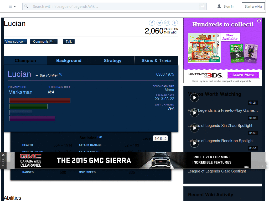Viewport: 269px width, 201px height.
Task: Open the MOV. SPEED stat link
Action: pos(87,172)
